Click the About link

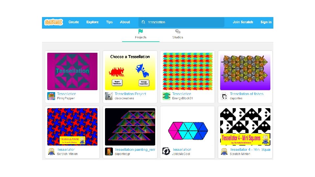click(125, 22)
